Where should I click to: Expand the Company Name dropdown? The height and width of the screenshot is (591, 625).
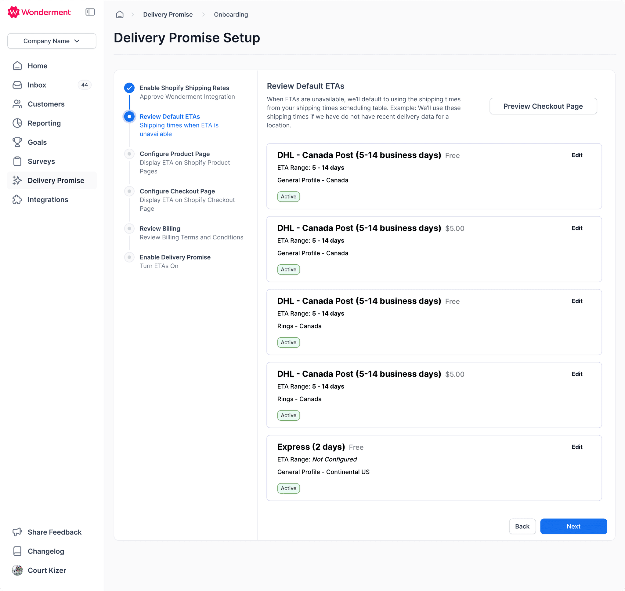[52, 41]
